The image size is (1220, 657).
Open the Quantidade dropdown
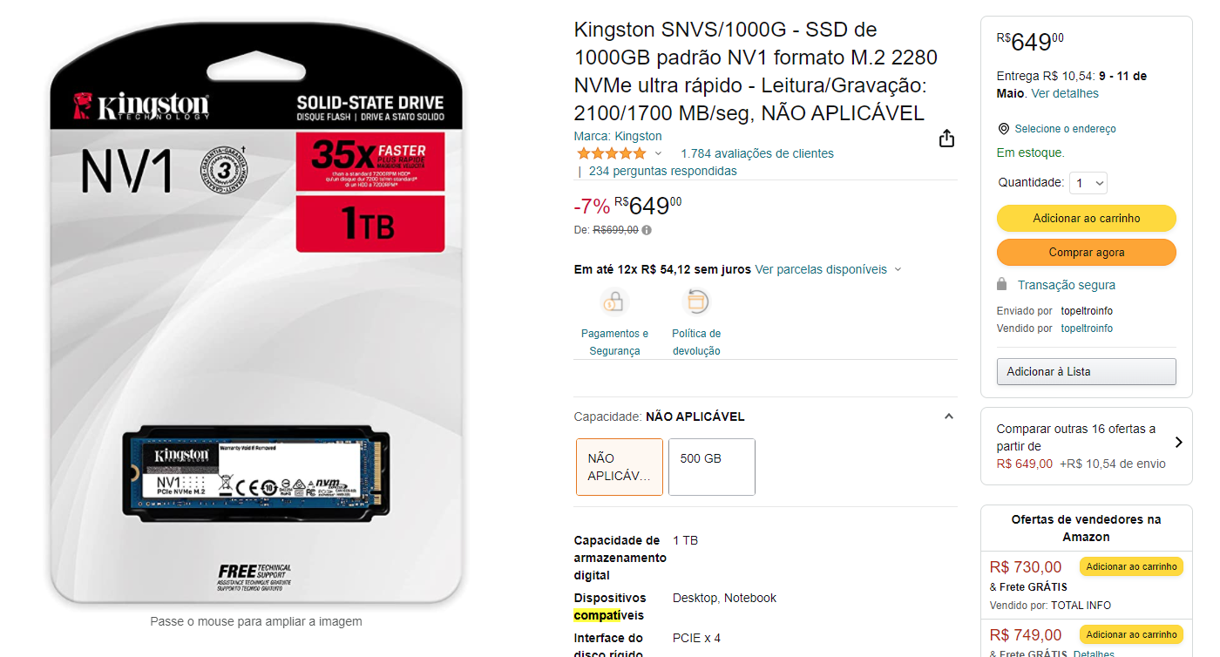tap(1088, 183)
